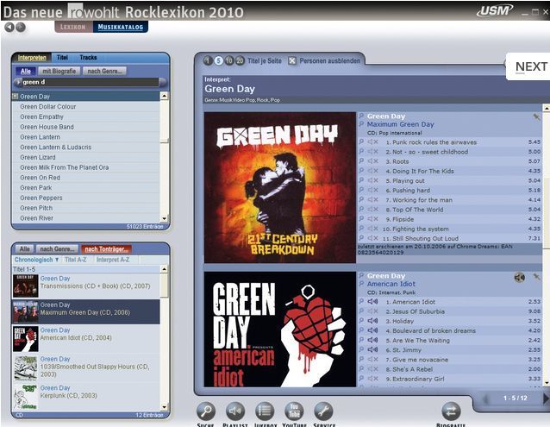
Task: Click the speaker icon in American Idiot header
Action: [520, 277]
